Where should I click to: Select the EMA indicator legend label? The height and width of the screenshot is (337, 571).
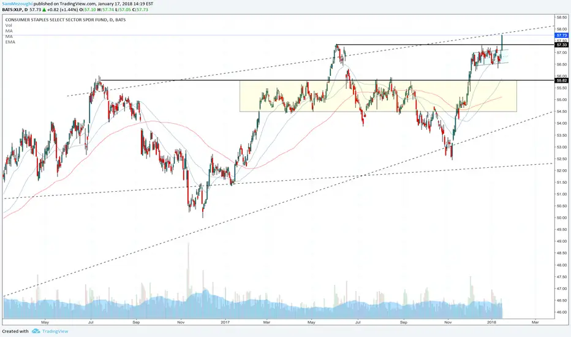(x=10, y=42)
